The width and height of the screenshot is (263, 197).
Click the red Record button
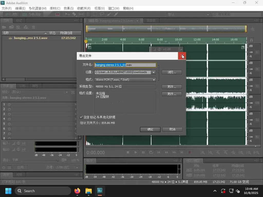190,152
